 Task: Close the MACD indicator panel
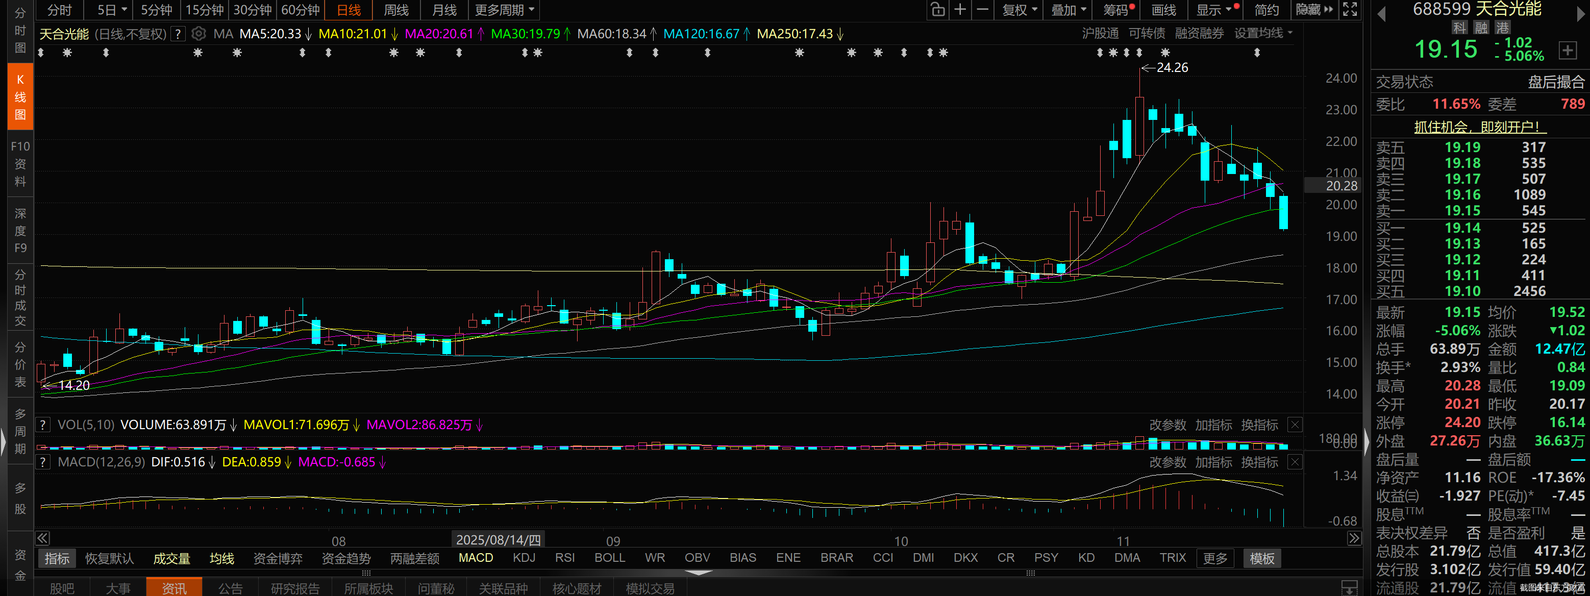pyautogui.click(x=1295, y=462)
